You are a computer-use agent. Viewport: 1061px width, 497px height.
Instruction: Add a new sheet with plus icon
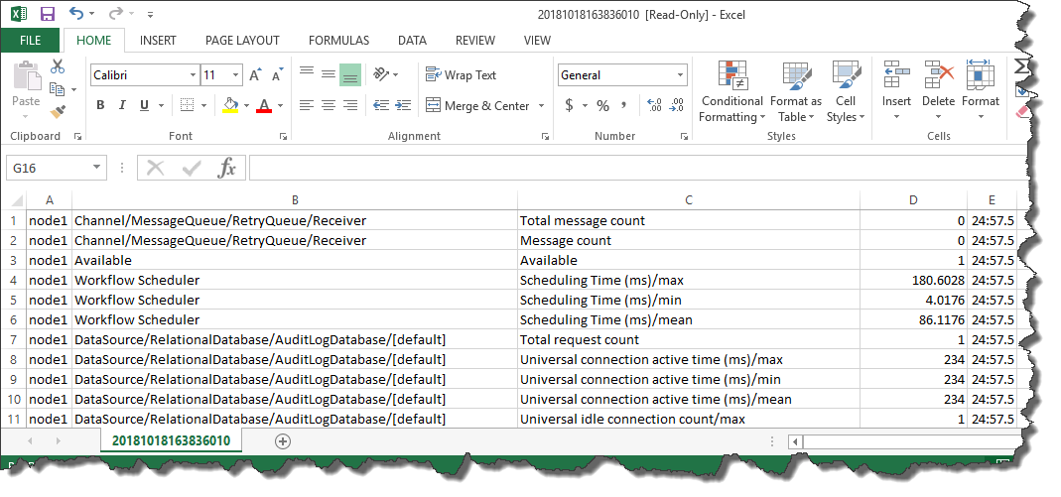[283, 441]
